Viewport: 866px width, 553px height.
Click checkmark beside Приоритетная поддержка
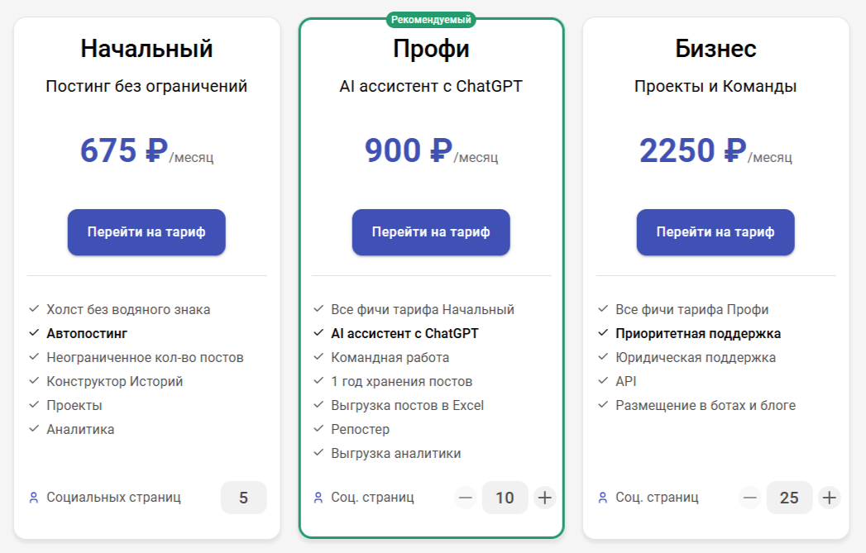click(603, 333)
